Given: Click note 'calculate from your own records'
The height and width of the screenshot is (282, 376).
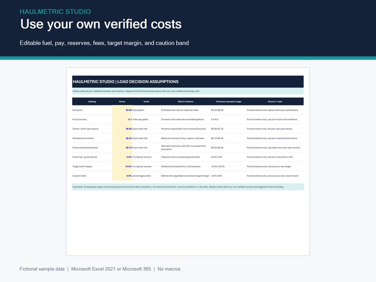Looking at the screenshot, I should (x=273, y=148).
